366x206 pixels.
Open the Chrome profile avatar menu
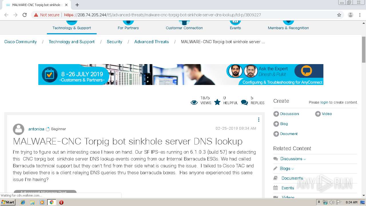(x=351, y=15)
